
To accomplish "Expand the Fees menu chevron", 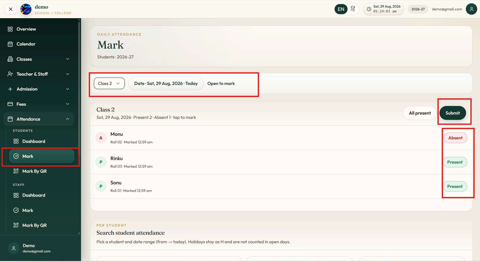I will click(68, 104).
